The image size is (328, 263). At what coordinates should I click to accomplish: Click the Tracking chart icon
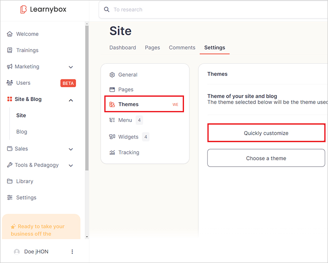pyautogui.click(x=112, y=152)
